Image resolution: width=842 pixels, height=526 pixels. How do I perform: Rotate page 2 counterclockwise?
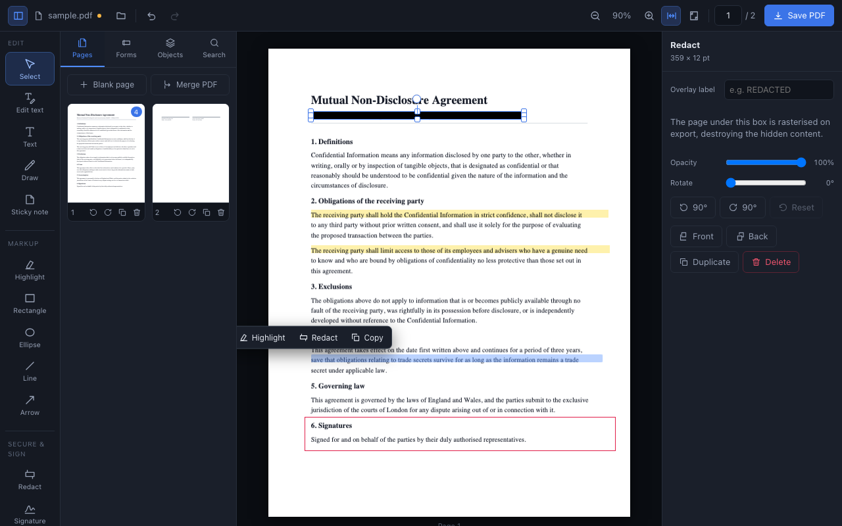178,212
